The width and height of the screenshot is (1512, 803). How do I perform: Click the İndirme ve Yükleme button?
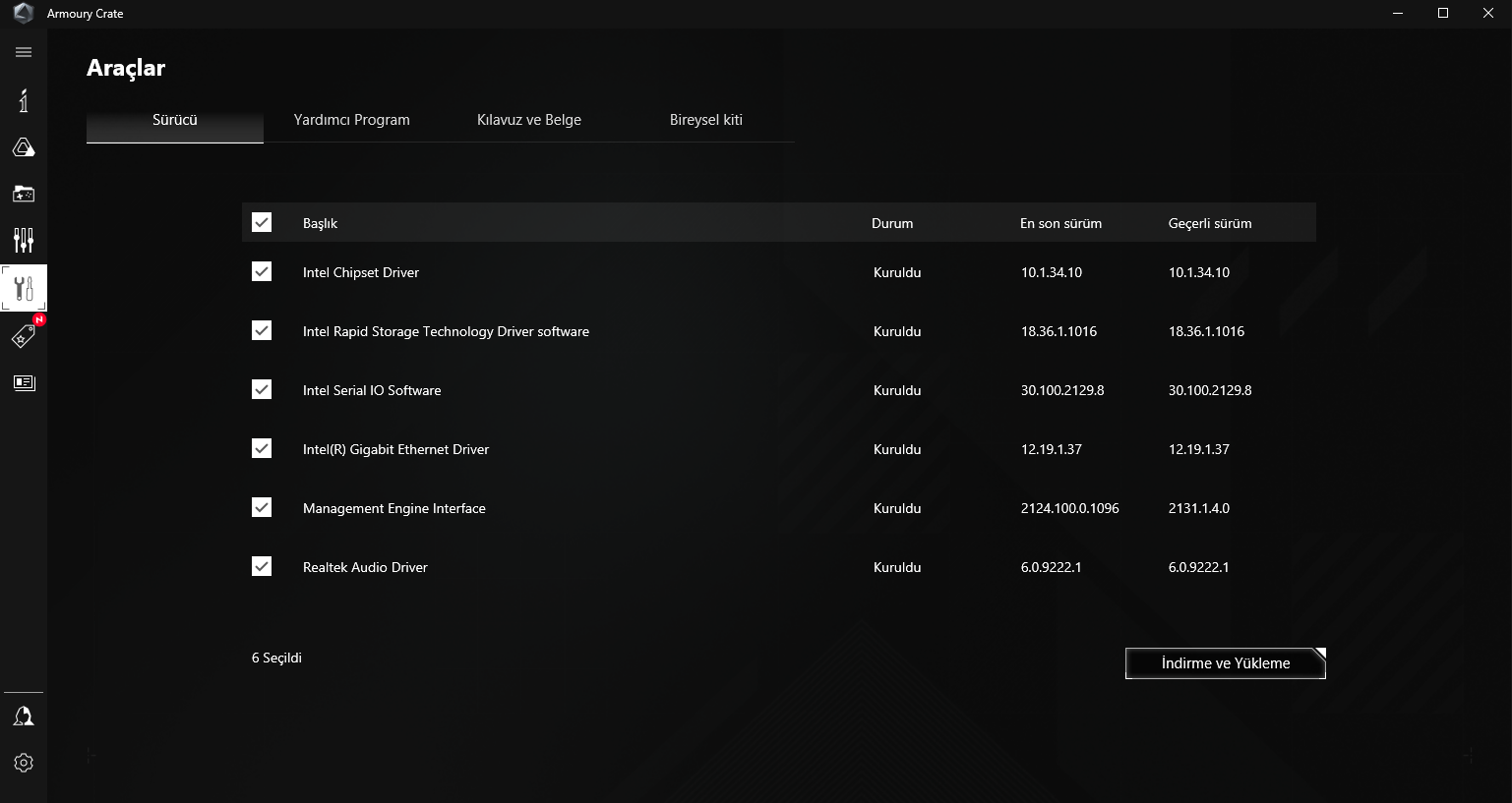coord(1226,663)
